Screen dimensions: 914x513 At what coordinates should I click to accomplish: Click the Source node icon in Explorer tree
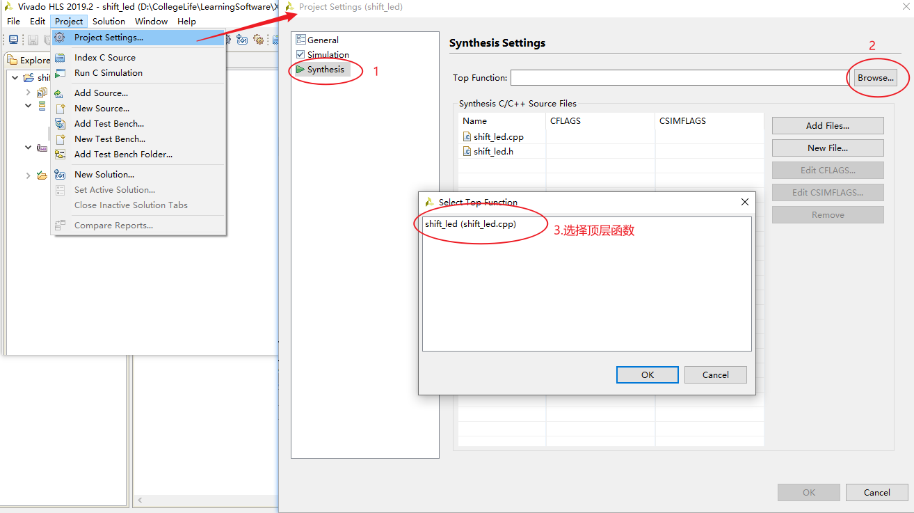tap(42, 106)
